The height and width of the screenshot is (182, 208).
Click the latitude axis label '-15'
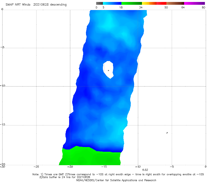pos(3,125)
